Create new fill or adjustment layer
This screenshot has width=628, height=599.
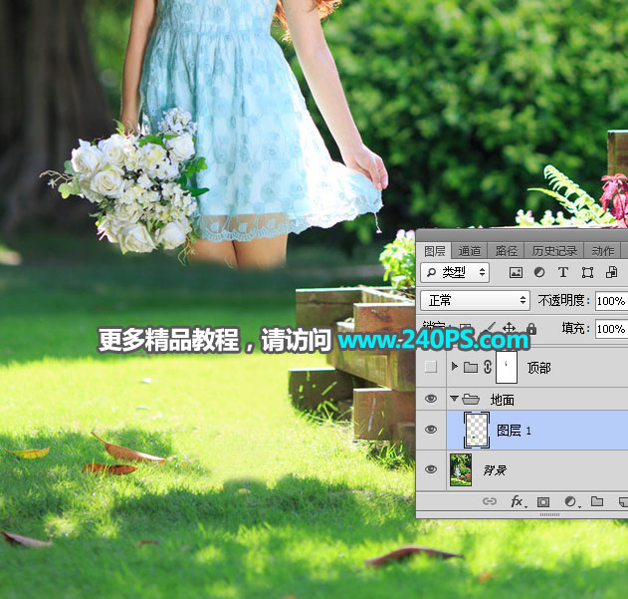pos(570,501)
